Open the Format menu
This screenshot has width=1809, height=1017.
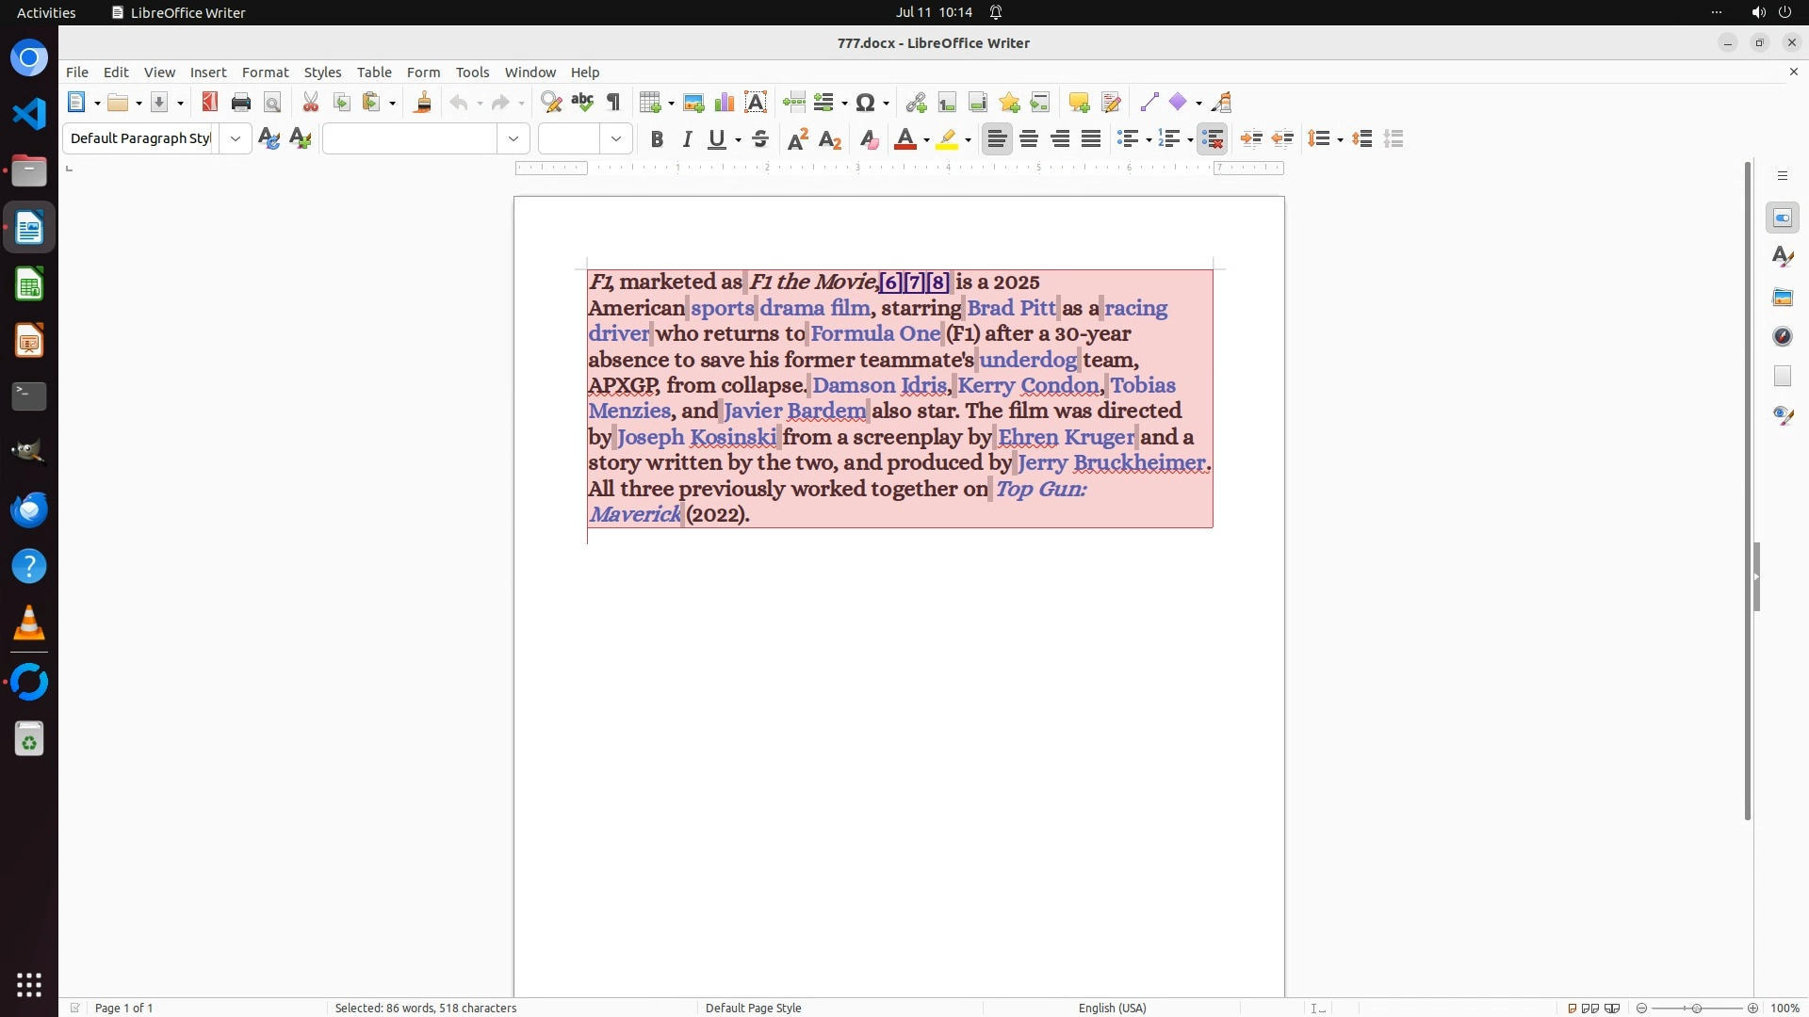(265, 73)
